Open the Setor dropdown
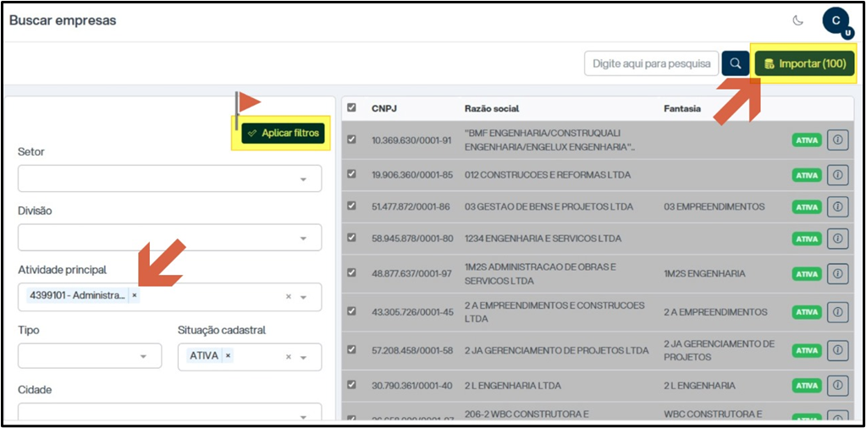The width and height of the screenshot is (866, 428). pyautogui.click(x=169, y=178)
